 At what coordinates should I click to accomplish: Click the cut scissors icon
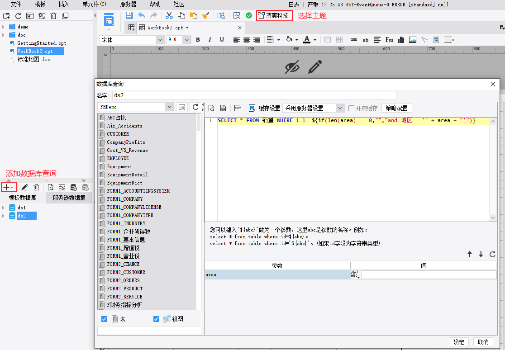tap(169, 15)
